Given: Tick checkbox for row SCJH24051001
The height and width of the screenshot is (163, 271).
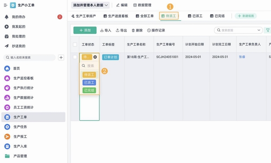Looking at the screenshot, I should (x=75, y=57).
